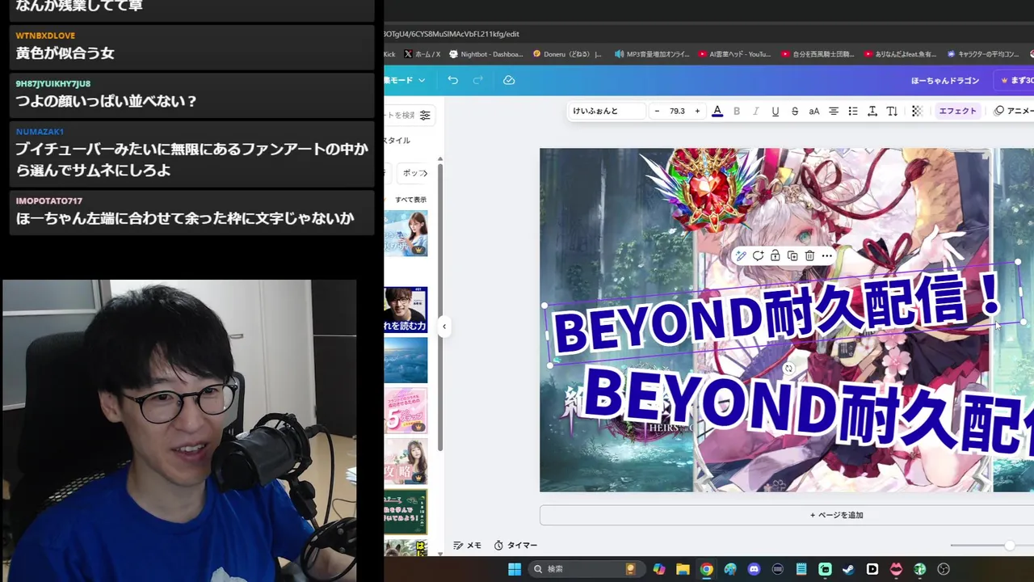Click the undo arrow in Canva header
Screen dimensions: 1034x582
tap(452, 80)
